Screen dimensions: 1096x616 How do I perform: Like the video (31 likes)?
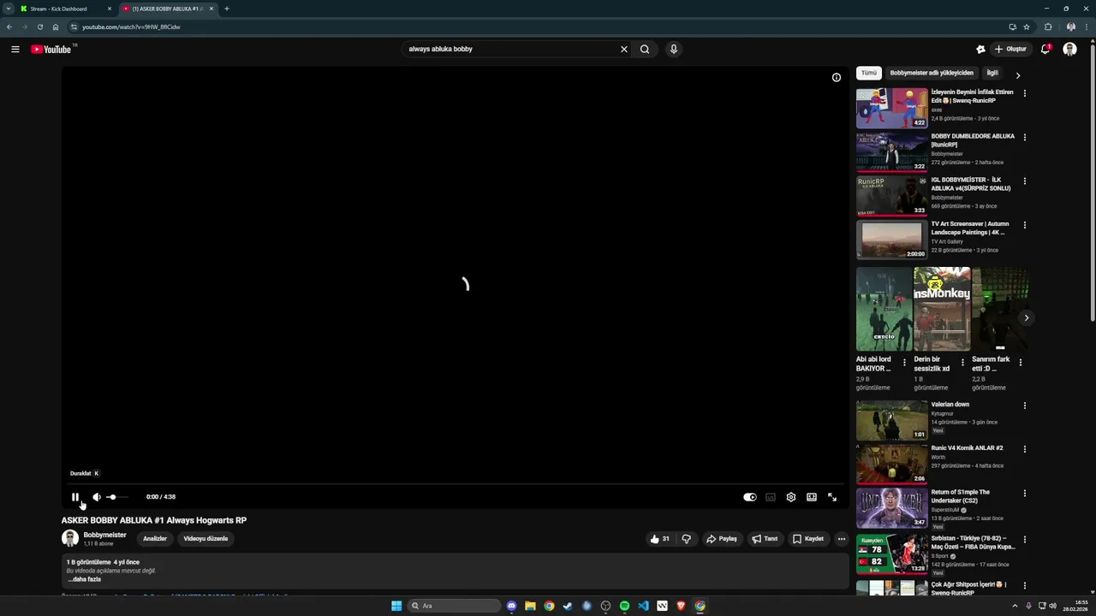[660, 539]
